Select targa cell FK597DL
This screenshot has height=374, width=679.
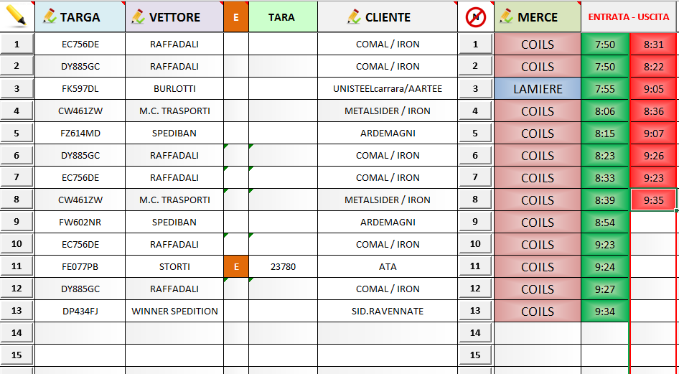pos(80,89)
